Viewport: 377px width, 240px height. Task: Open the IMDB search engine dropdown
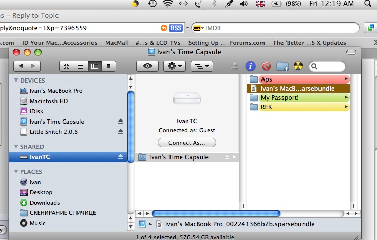point(199,28)
